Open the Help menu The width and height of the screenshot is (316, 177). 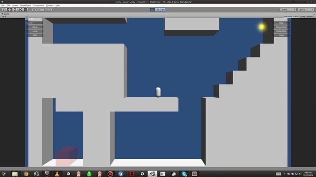click(x=58, y=5)
